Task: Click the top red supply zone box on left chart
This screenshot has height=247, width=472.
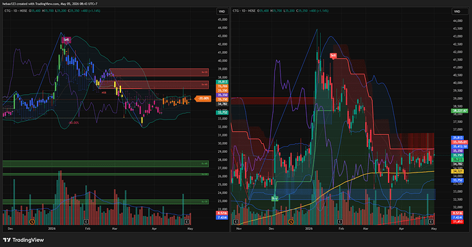Action: (159, 72)
